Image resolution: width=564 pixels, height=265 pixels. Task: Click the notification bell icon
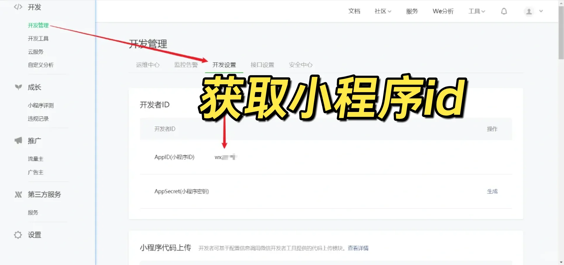(504, 11)
